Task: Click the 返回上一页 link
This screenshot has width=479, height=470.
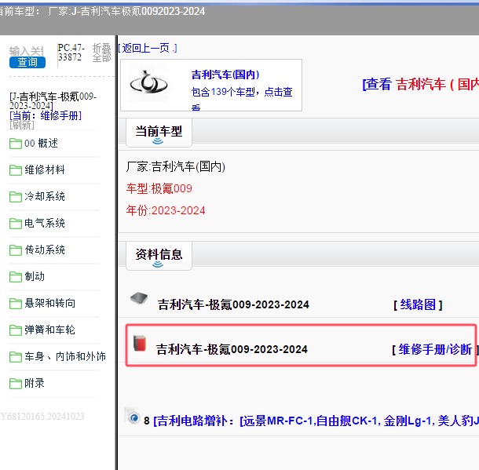Action: pyautogui.click(x=148, y=48)
